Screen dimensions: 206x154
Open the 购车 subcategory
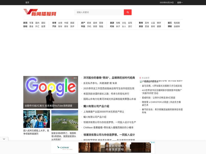[x=60, y=26]
